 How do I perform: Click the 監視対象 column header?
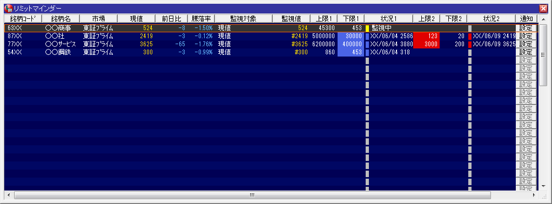click(244, 19)
